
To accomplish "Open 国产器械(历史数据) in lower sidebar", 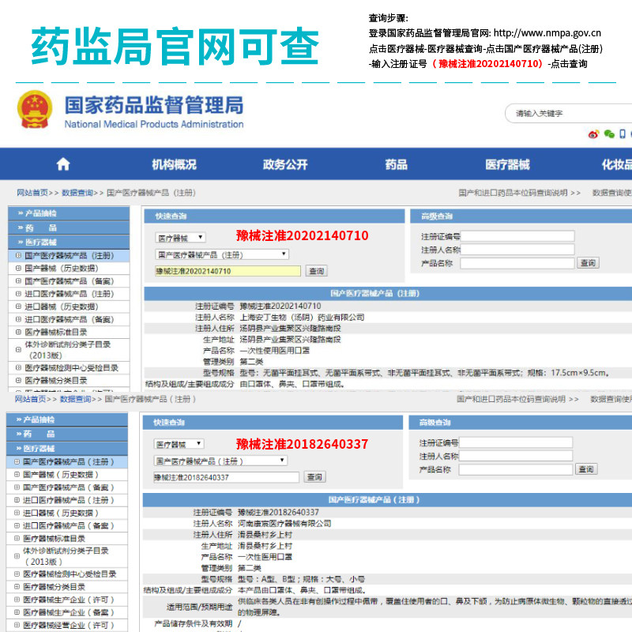I will point(61,475).
